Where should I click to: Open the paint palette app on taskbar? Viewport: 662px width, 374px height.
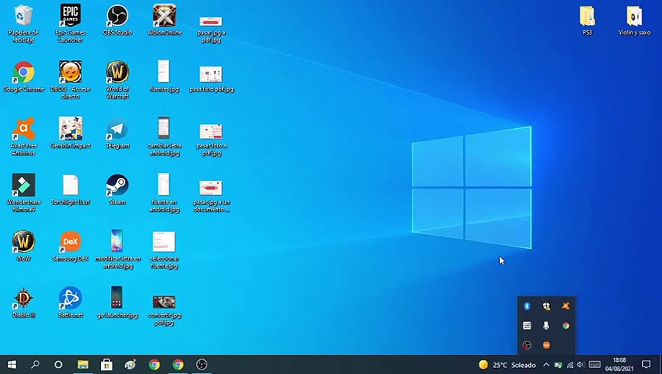point(130,365)
